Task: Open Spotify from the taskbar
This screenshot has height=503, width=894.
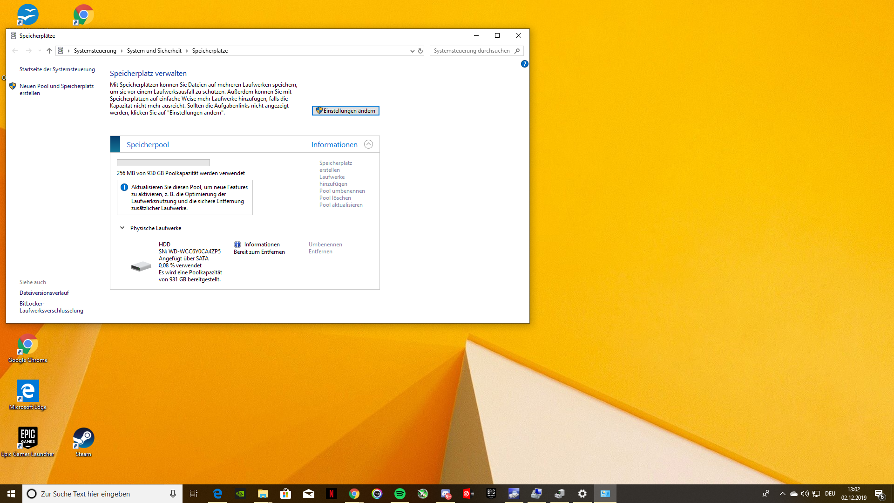Action: coord(400,494)
